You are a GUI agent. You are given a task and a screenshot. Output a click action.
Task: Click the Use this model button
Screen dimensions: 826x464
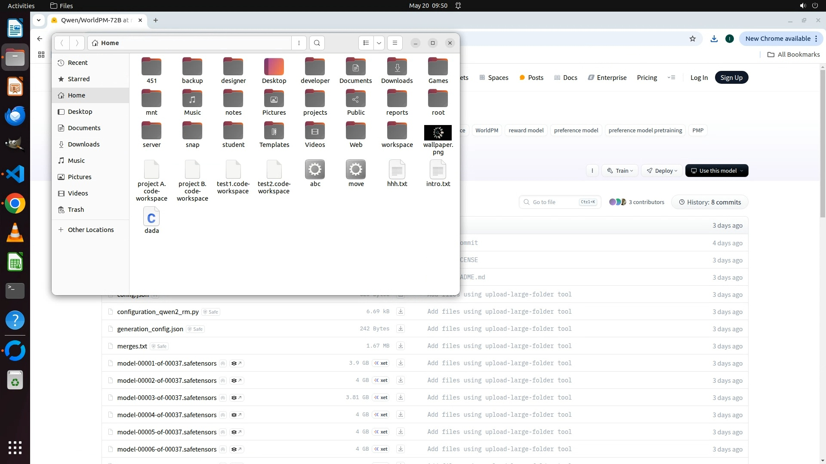[x=717, y=171]
